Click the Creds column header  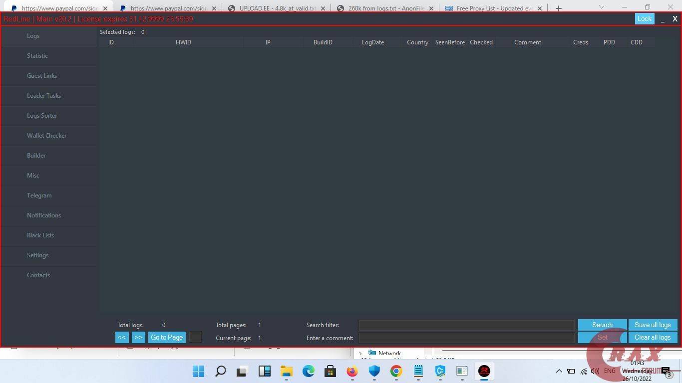pos(581,42)
